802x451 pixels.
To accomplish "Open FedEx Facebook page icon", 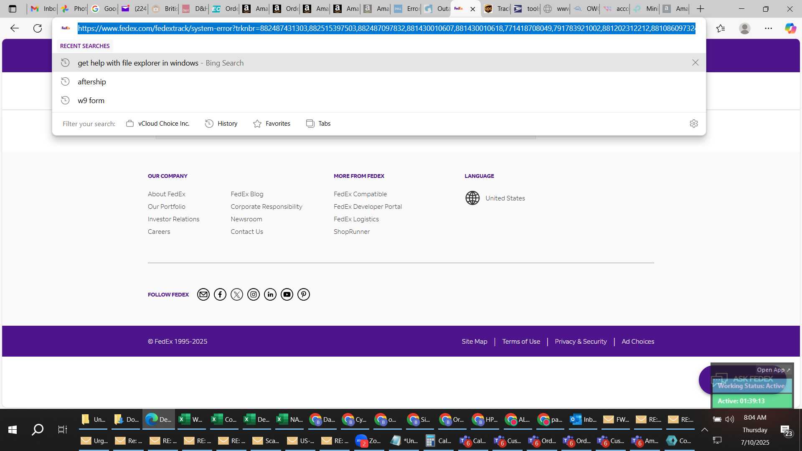I will [220, 294].
